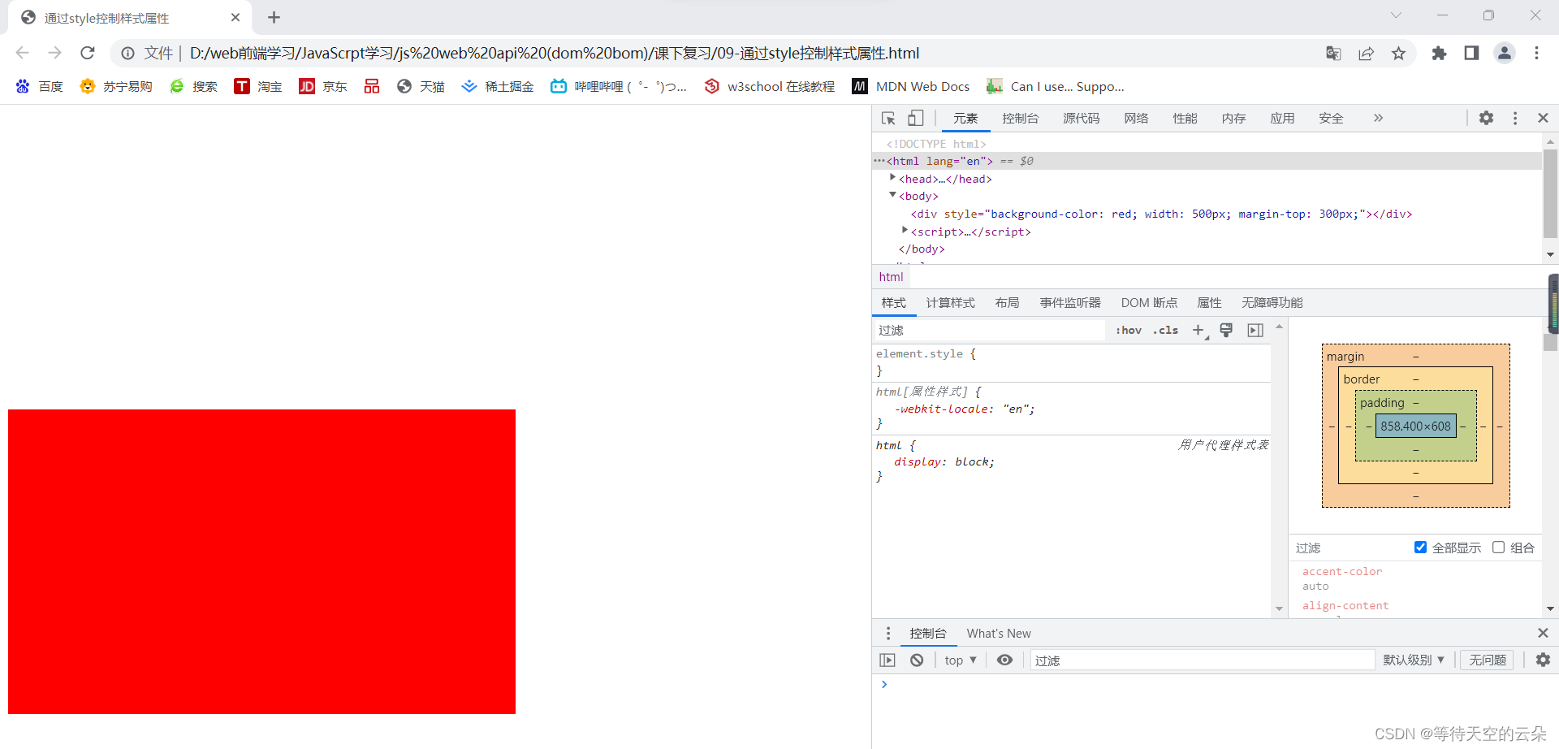Open the w3school 在线教程 bookmark
The height and width of the screenshot is (749, 1559).
coord(770,86)
